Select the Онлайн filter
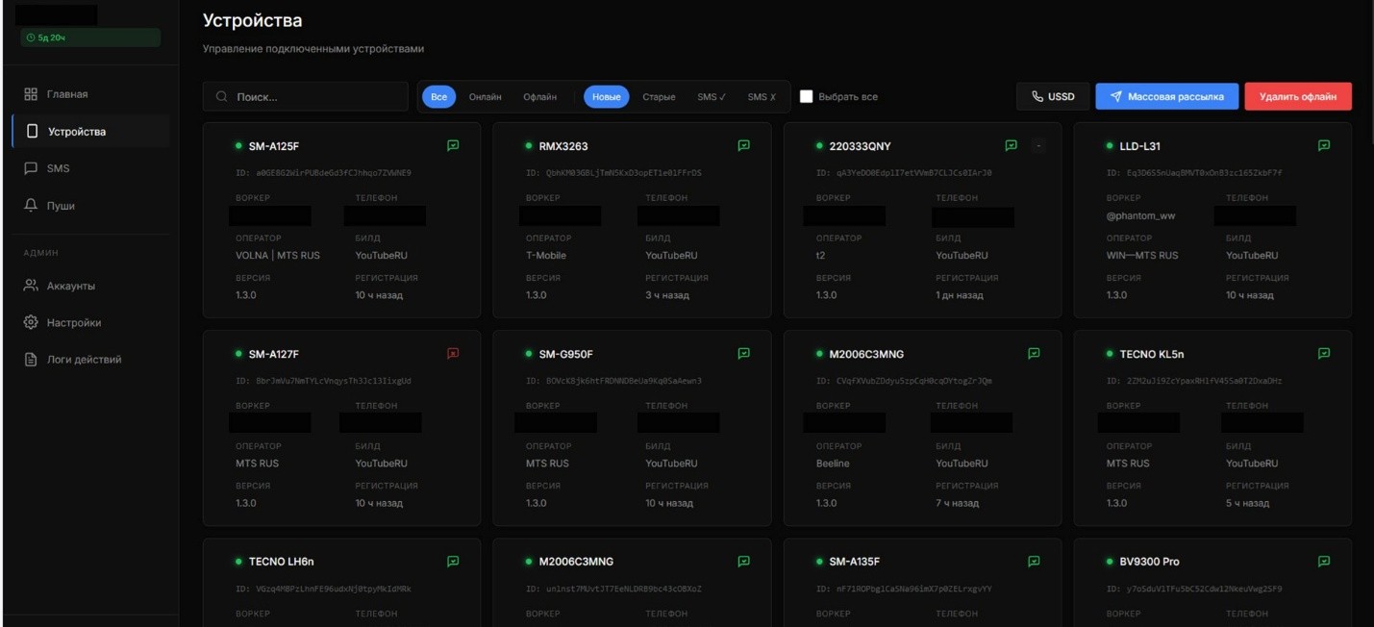1374x627 pixels. [485, 96]
